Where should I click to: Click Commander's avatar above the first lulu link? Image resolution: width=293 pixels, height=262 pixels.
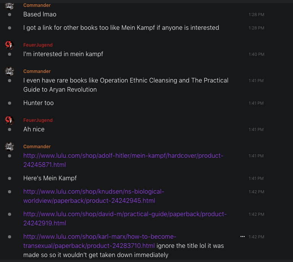pyautogui.click(x=10, y=147)
